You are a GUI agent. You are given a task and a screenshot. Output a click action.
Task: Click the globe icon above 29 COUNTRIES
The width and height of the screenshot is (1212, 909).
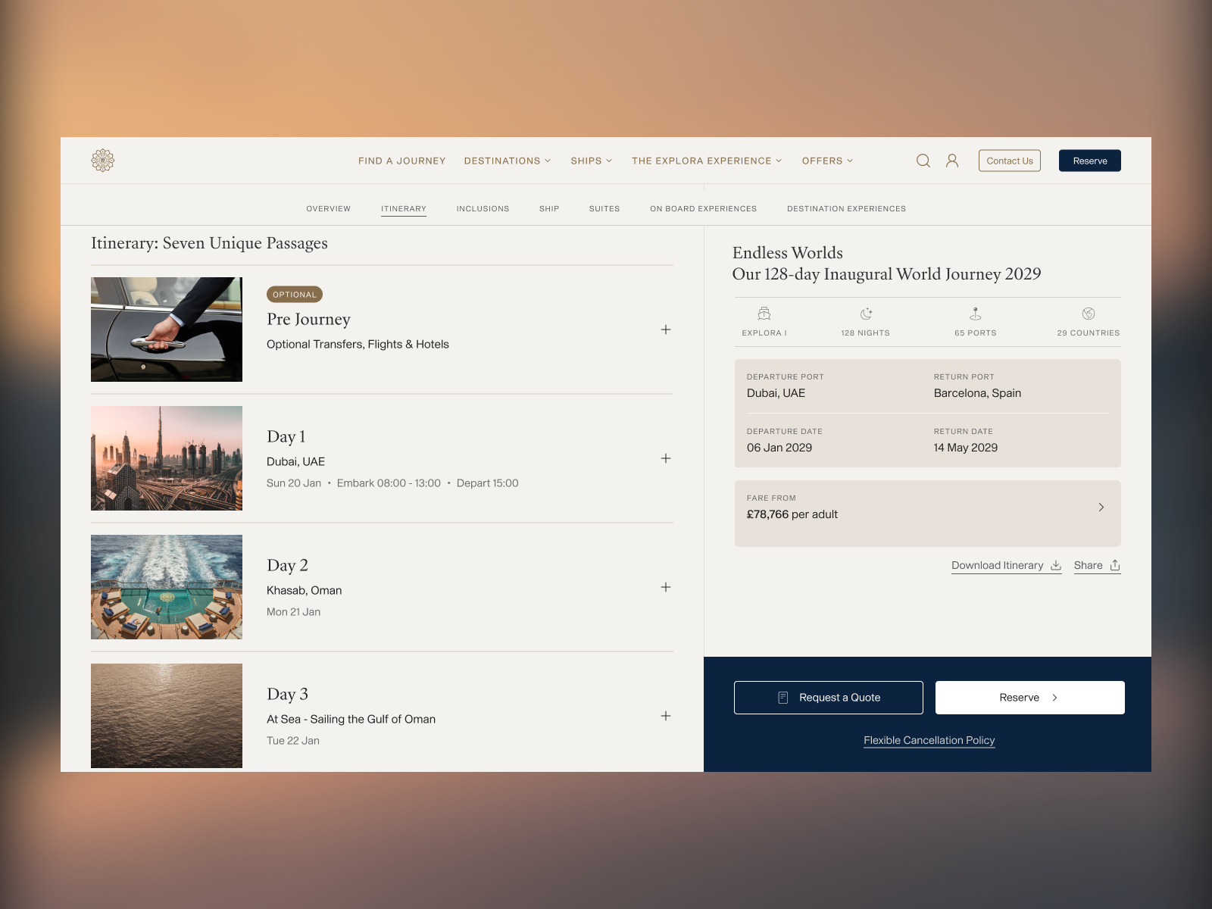point(1089,313)
